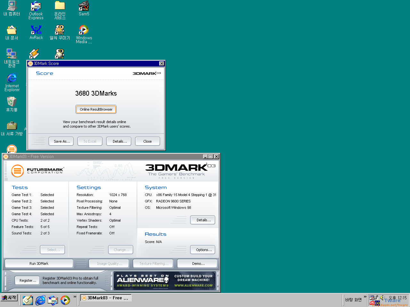Click the Change settings button
The width and height of the screenshot is (410, 307).
coord(121,250)
